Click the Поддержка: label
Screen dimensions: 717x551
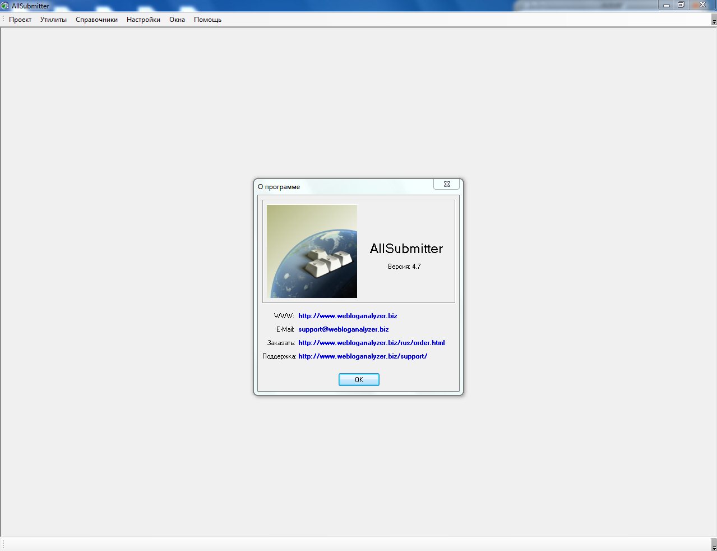click(279, 356)
